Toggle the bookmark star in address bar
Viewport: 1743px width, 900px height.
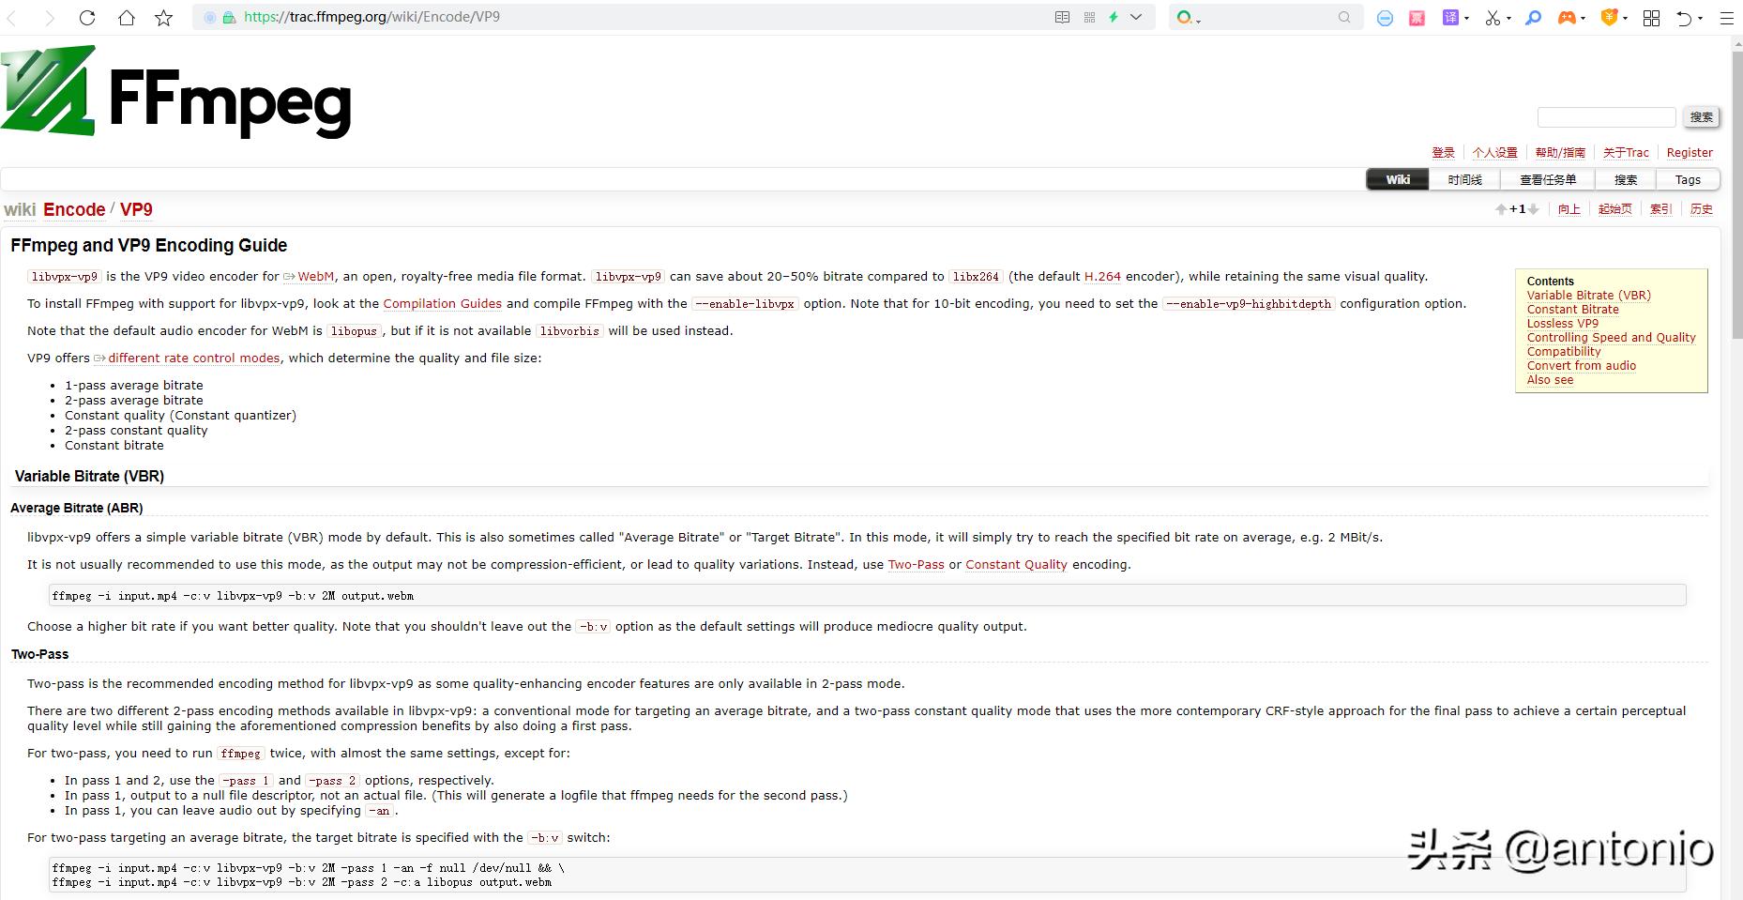point(163,17)
